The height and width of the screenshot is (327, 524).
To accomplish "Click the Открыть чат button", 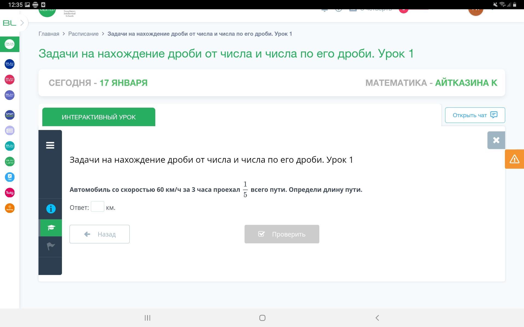I will (x=475, y=115).
